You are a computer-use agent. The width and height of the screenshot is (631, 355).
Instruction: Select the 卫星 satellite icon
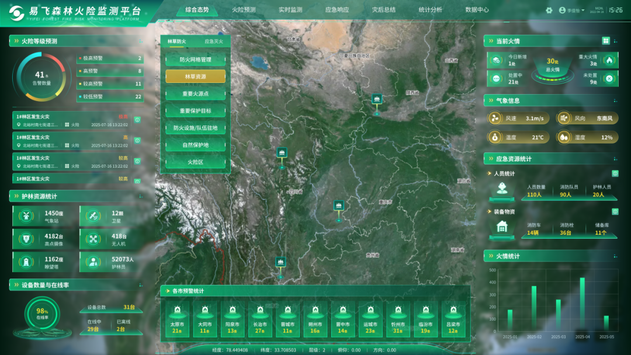tap(92, 216)
